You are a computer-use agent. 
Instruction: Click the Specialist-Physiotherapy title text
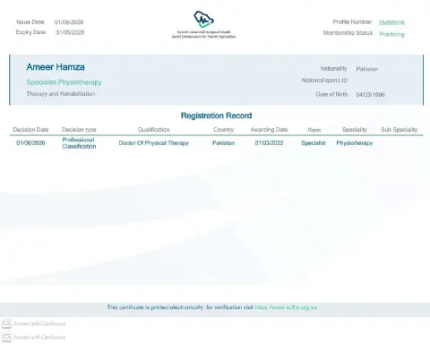click(x=64, y=82)
